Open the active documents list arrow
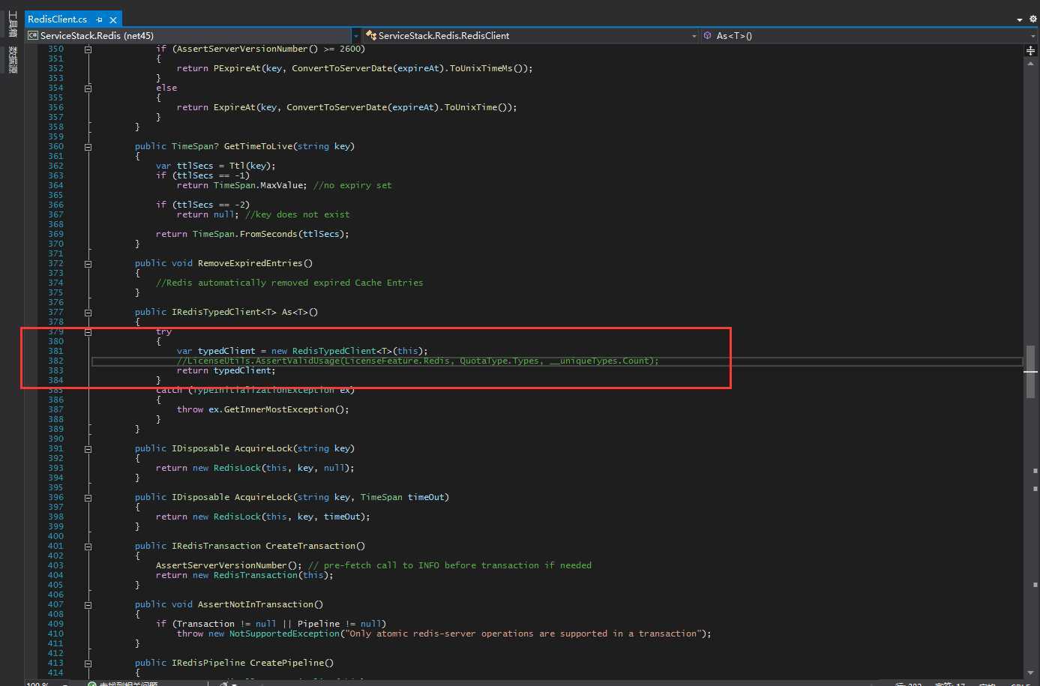 click(x=1020, y=19)
